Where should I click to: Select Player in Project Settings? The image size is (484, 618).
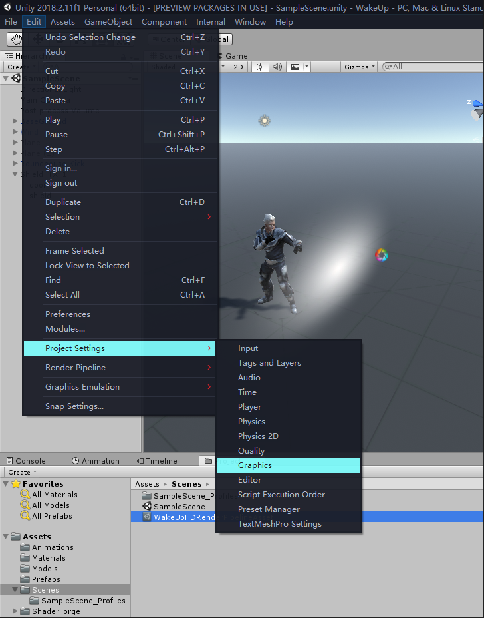click(288, 407)
